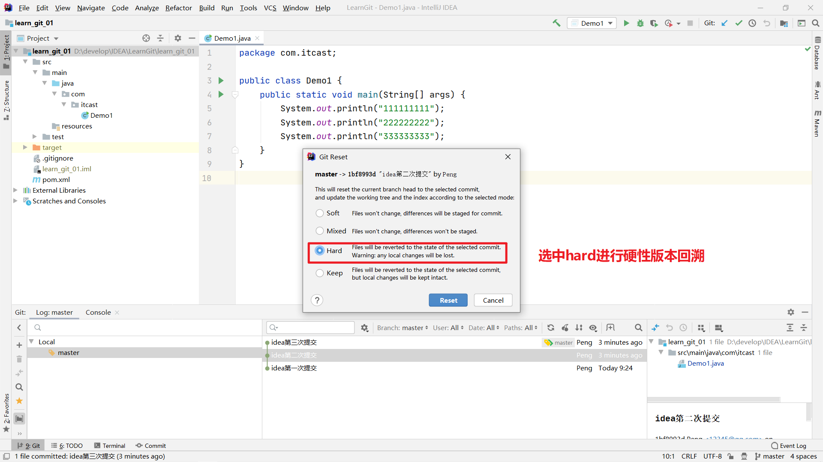The width and height of the screenshot is (823, 462).
Task: Open Project panel settings gear
Action: click(x=178, y=38)
